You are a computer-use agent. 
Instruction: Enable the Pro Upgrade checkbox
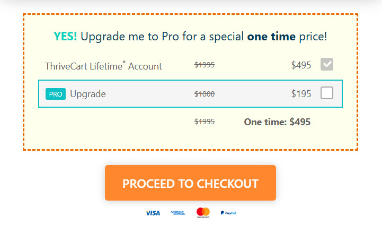pos(327,93)
